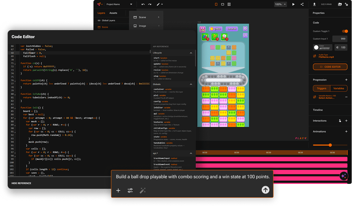This screenshot has height=207, width=352.
Task: Add a new animation with plus
Action: 346,132
